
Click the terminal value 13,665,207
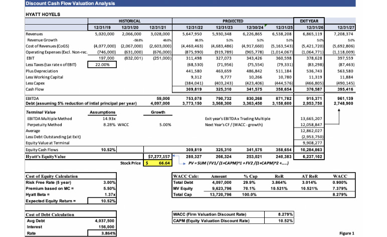pos(311,118)
